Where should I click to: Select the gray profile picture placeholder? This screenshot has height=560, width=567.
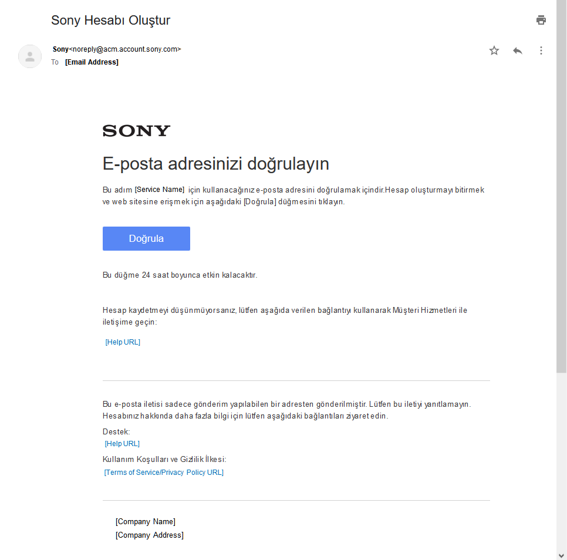[x=29, y=56]
